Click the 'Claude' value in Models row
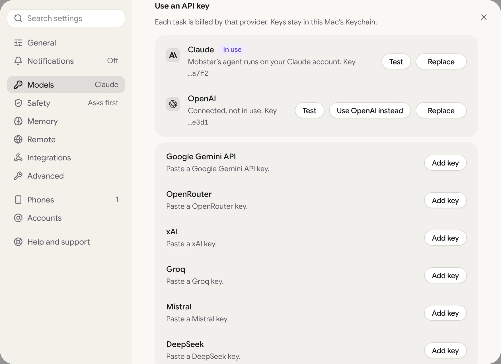This screenshot has width=501, height=364. 106,84
